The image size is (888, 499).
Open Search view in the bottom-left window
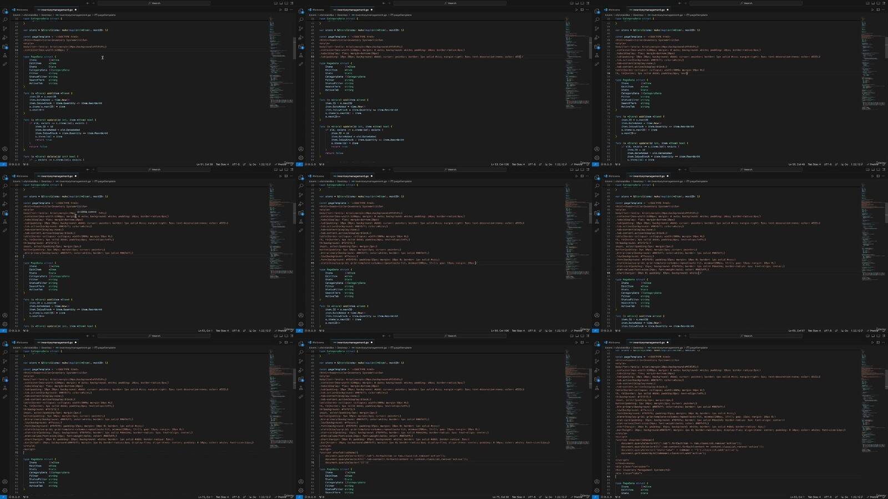coord(5,352)
